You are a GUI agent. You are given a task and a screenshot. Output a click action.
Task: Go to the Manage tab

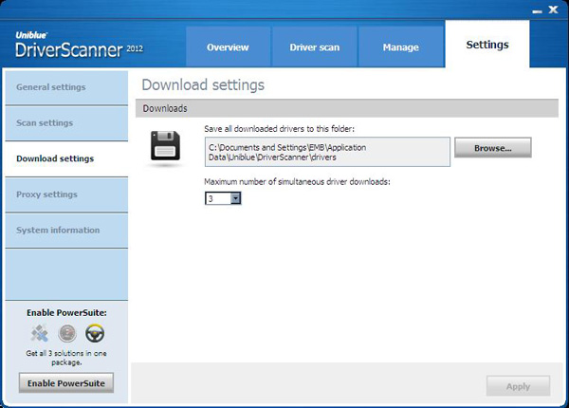[400, 47]
